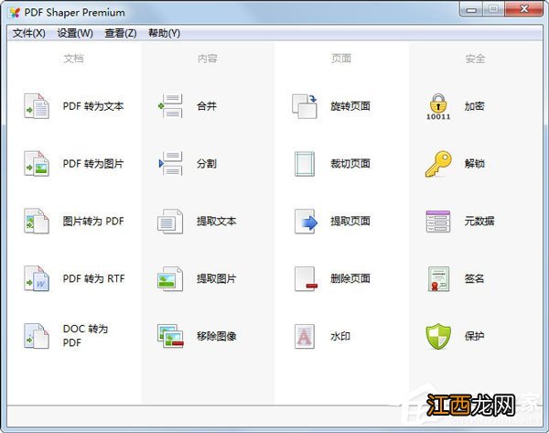This screenshot has width=549, height=433.
Task: Click the 旋转页面 rotate icon
Action: (x=305, y=106)
